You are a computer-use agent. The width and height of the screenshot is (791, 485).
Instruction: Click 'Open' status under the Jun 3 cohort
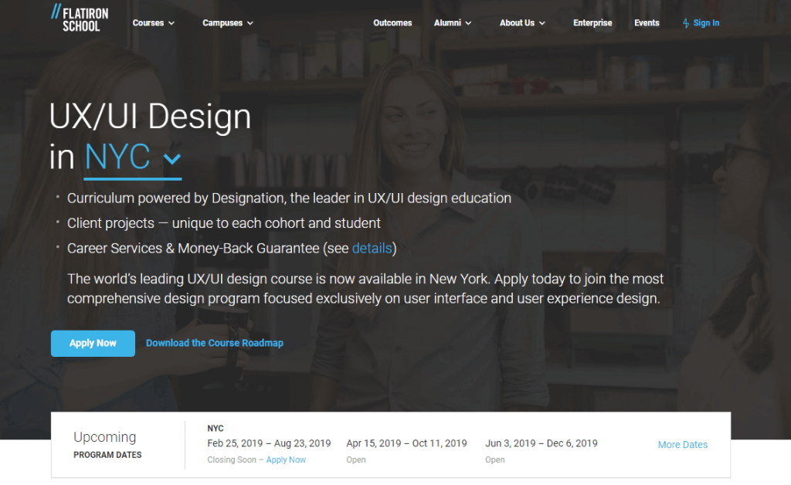tap(495, 460)
